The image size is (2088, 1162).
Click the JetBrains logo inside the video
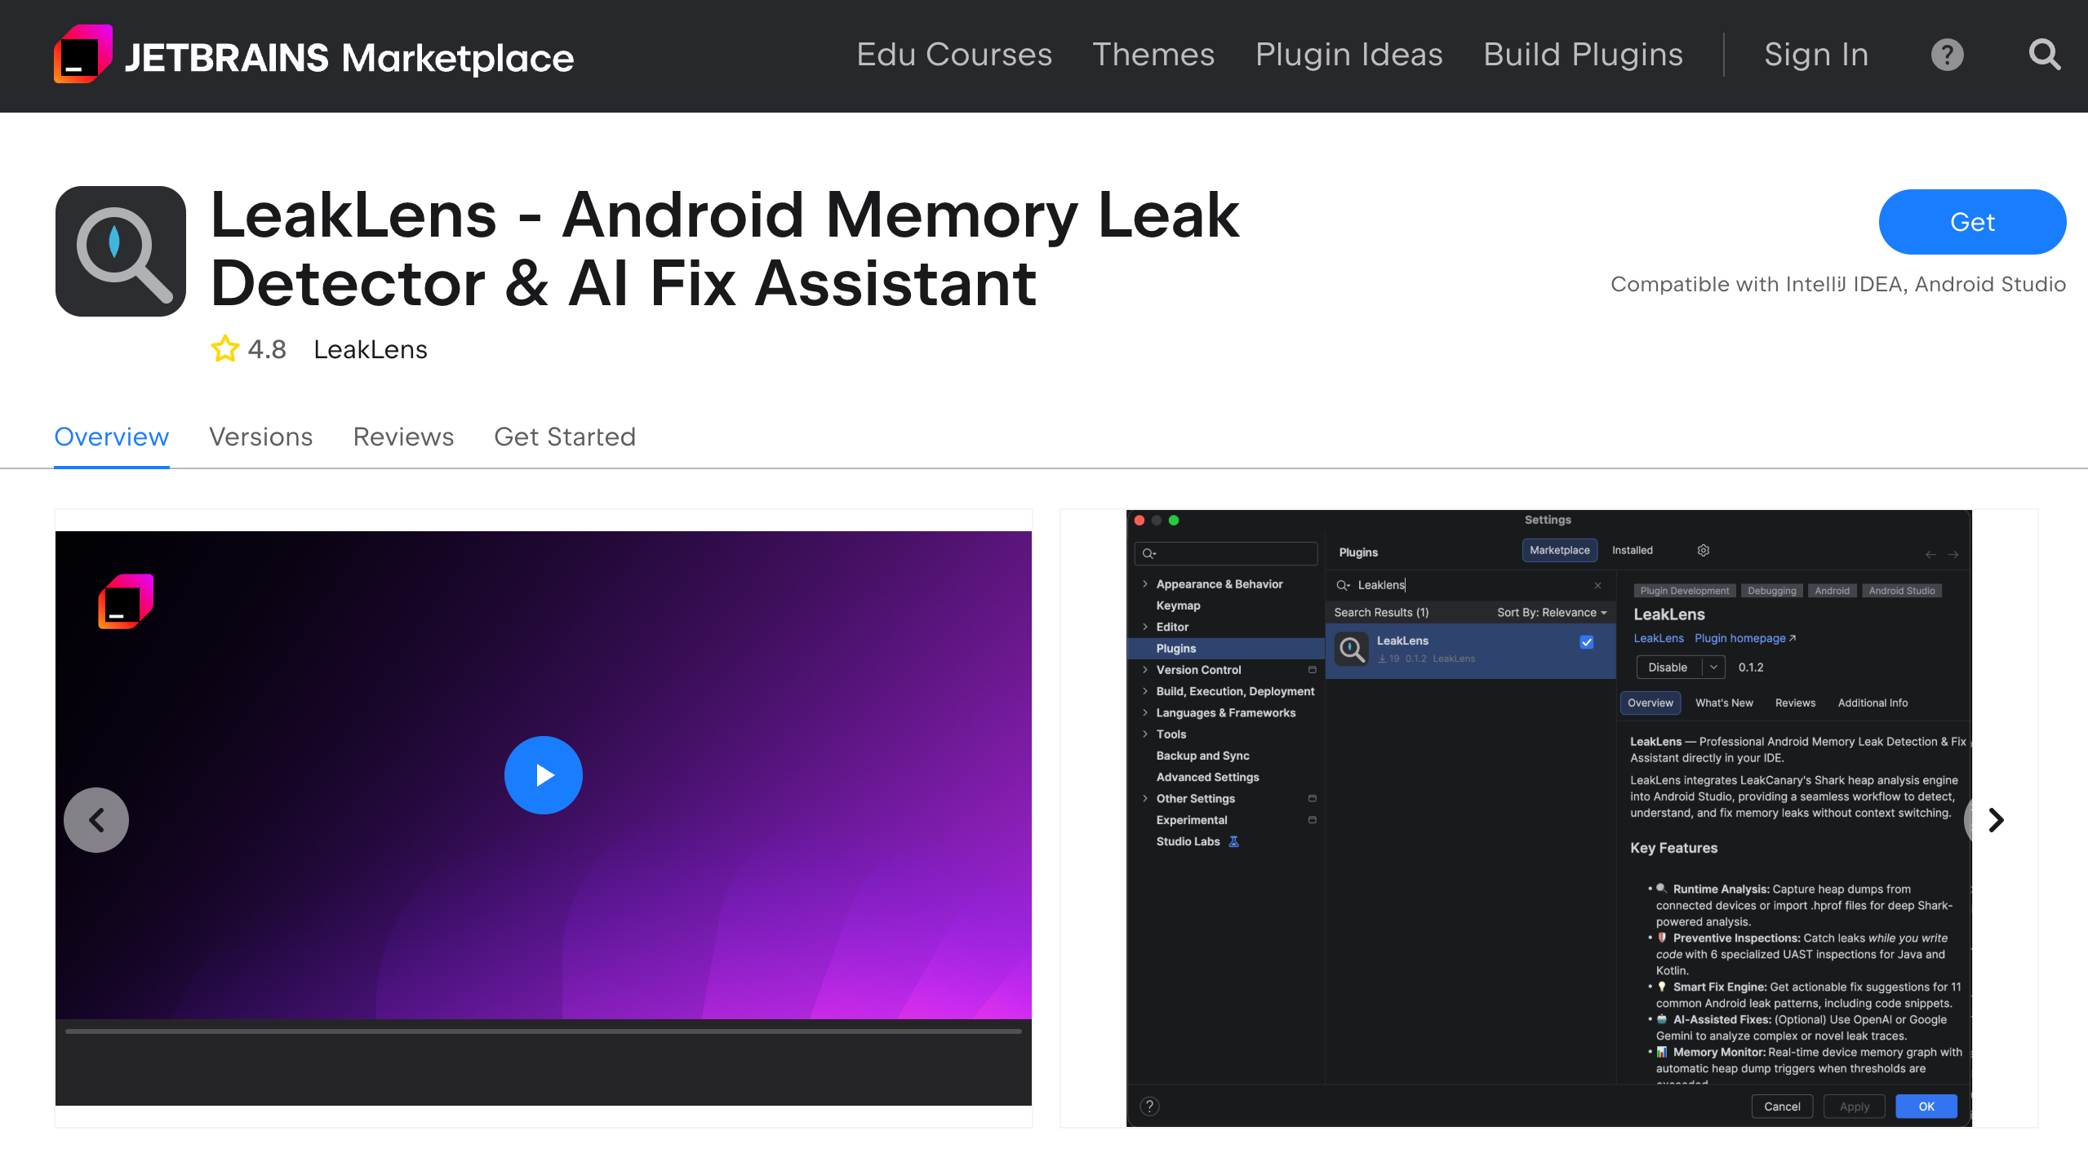coord(126,601)
